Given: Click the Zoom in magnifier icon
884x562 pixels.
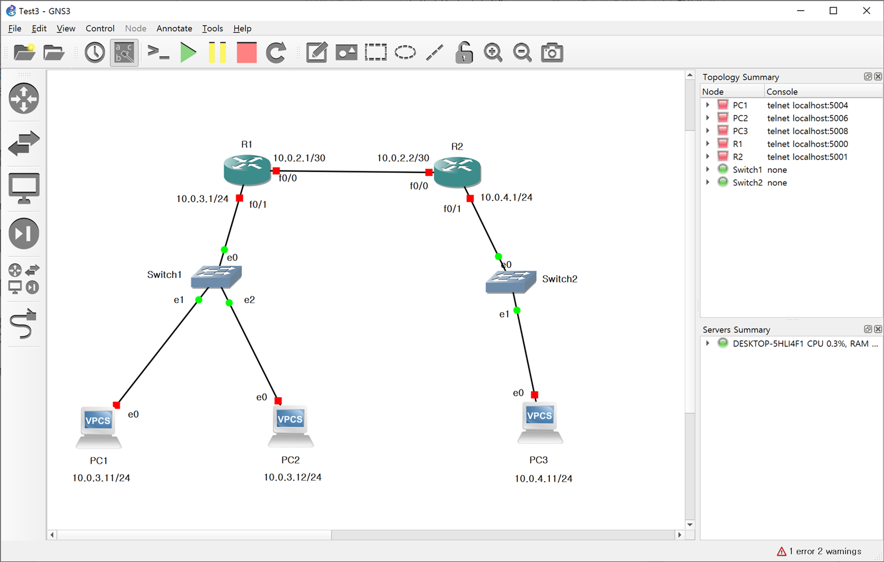Looking at the screenshot, I should (493, 53).
